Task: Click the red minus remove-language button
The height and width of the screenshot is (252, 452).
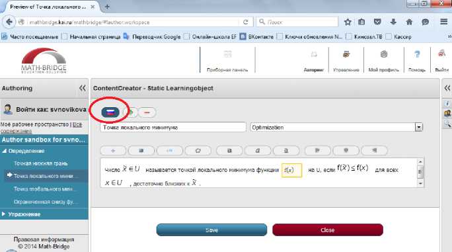Action: [x=147, y=112]
